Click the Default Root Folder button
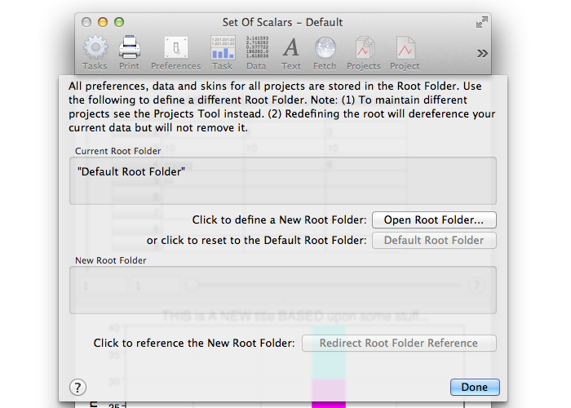 [434, 241]
